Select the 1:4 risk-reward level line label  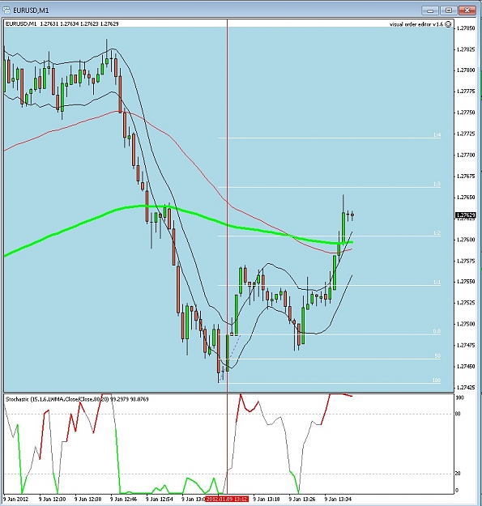coord(437,135)
